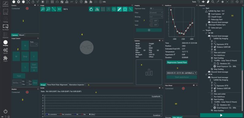Click the shield icon in top toolbar

[81, 2]
